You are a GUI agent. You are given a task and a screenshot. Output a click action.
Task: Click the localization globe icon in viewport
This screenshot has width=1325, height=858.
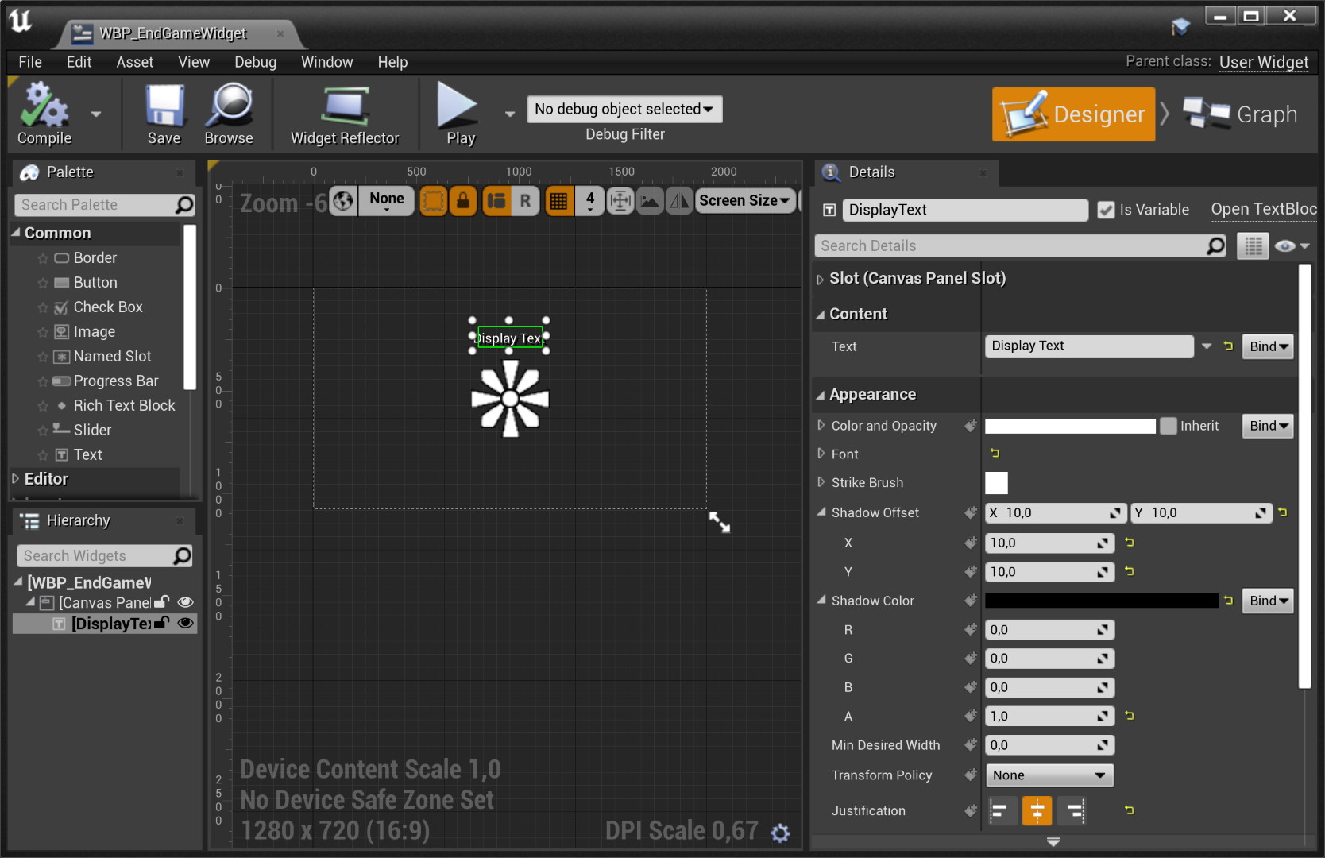[x=343, y=201]
